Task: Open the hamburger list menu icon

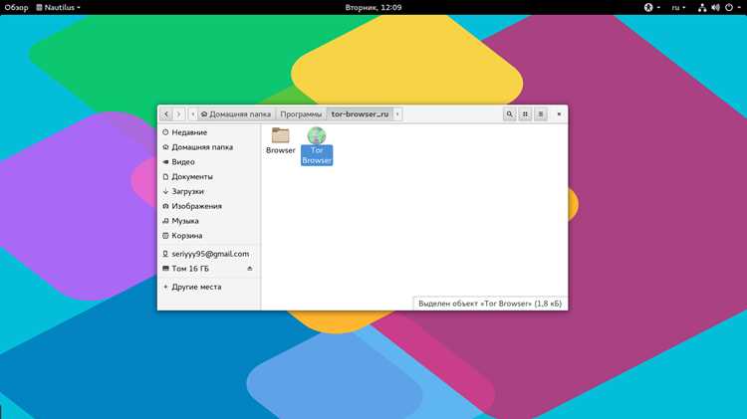Action: click(x=540, y=114)
